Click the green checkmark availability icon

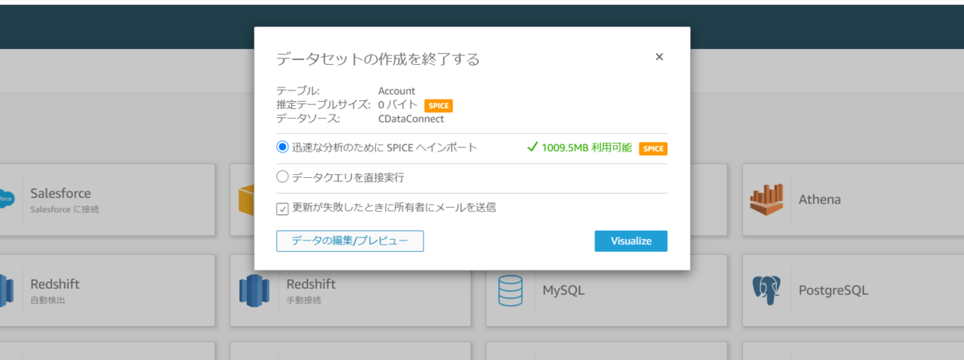pos(532,148)
